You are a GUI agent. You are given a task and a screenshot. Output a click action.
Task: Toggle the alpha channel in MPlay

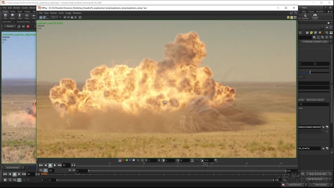134,160
